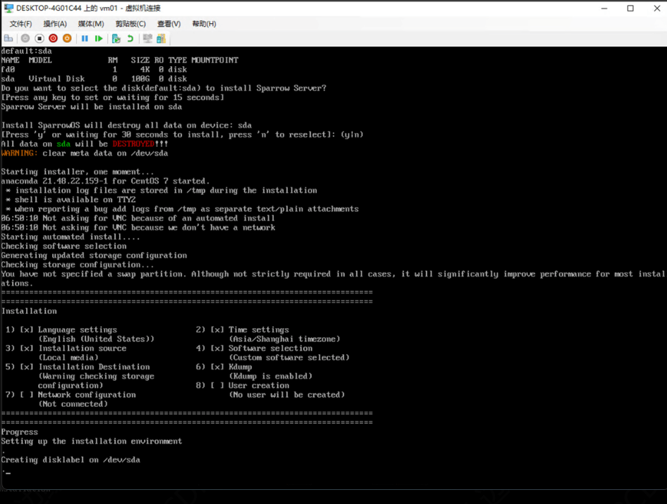Click 'Creating disklabel on /dev/sda' line
Viewport: 667px width, 504px height.
tap(70, 460)
